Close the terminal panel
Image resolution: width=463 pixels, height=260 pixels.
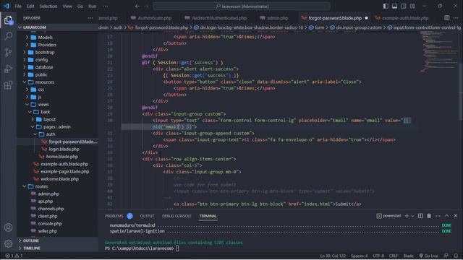[456, 216]
